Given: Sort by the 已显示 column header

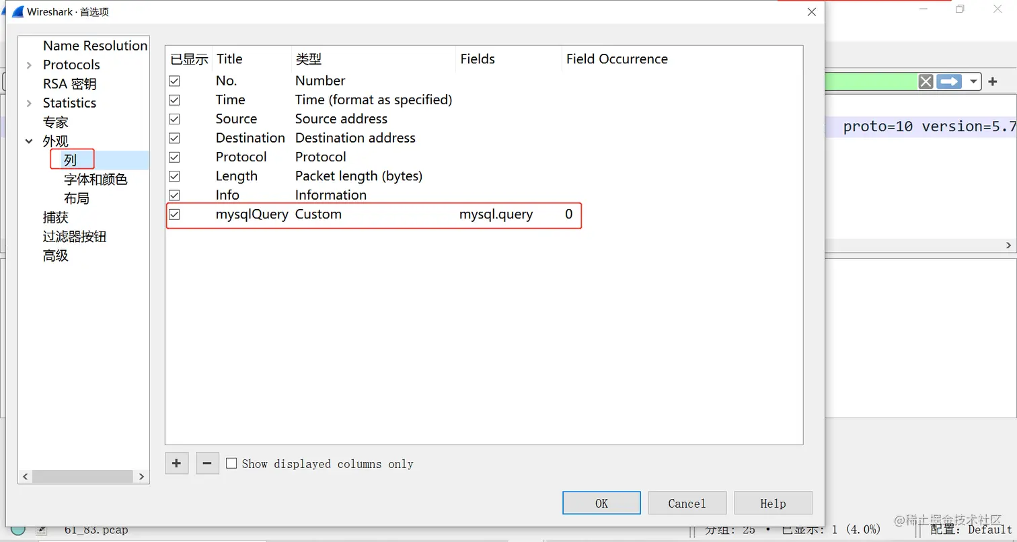Looking at the screenshot, I should click(189, 59).
